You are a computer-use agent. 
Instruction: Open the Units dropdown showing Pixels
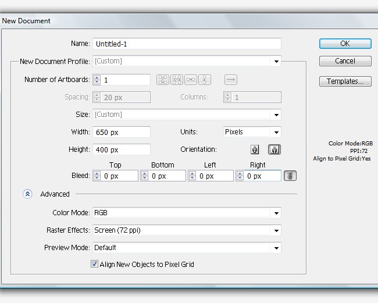coord(276,132)
